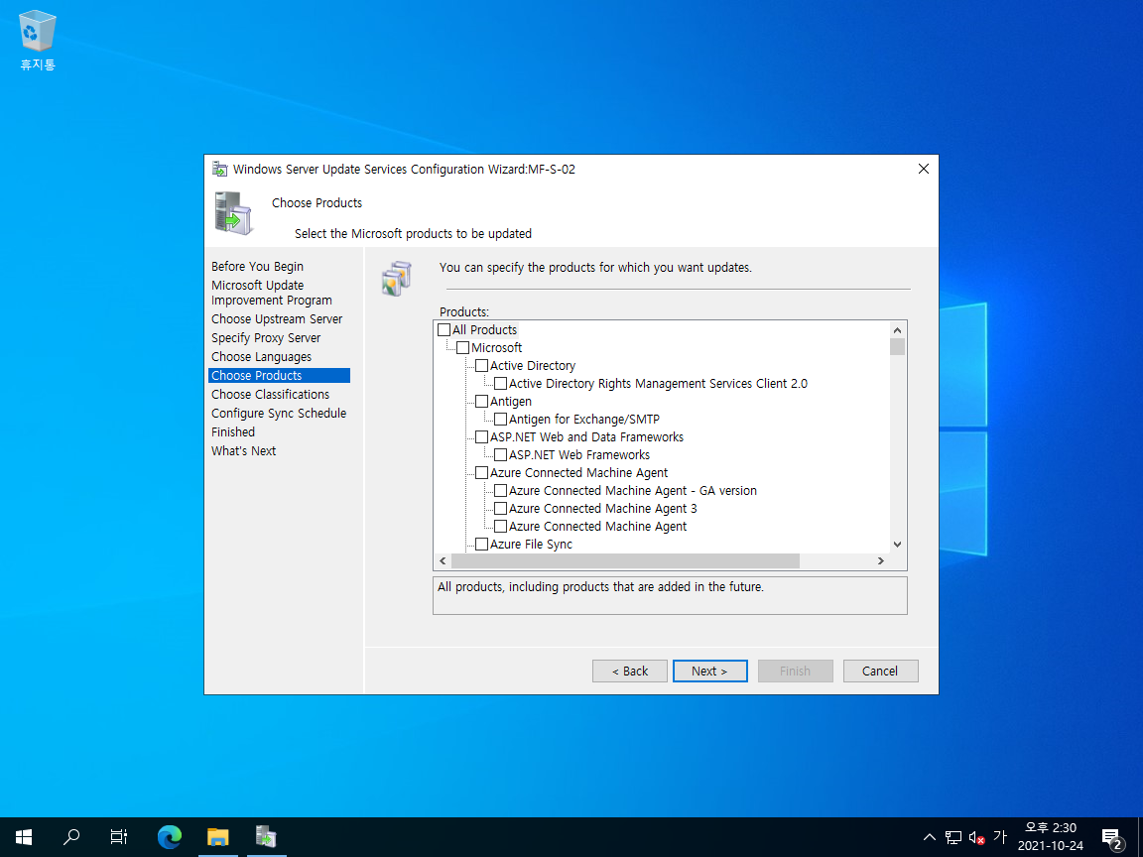Select the Azure Connected Machine Agent child item
This screenshot has height=857, width=1143.
point(597,526)
